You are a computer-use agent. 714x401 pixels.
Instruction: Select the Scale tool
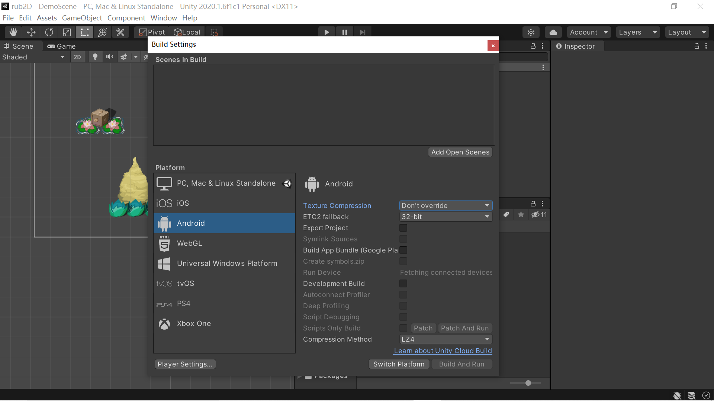(x=67, y=32)
